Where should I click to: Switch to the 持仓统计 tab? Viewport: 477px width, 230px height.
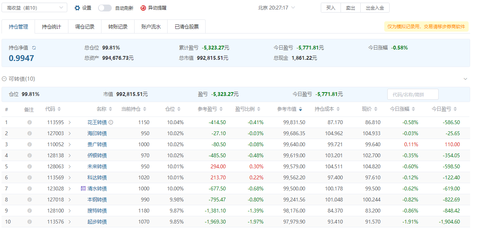click(51, 27)
